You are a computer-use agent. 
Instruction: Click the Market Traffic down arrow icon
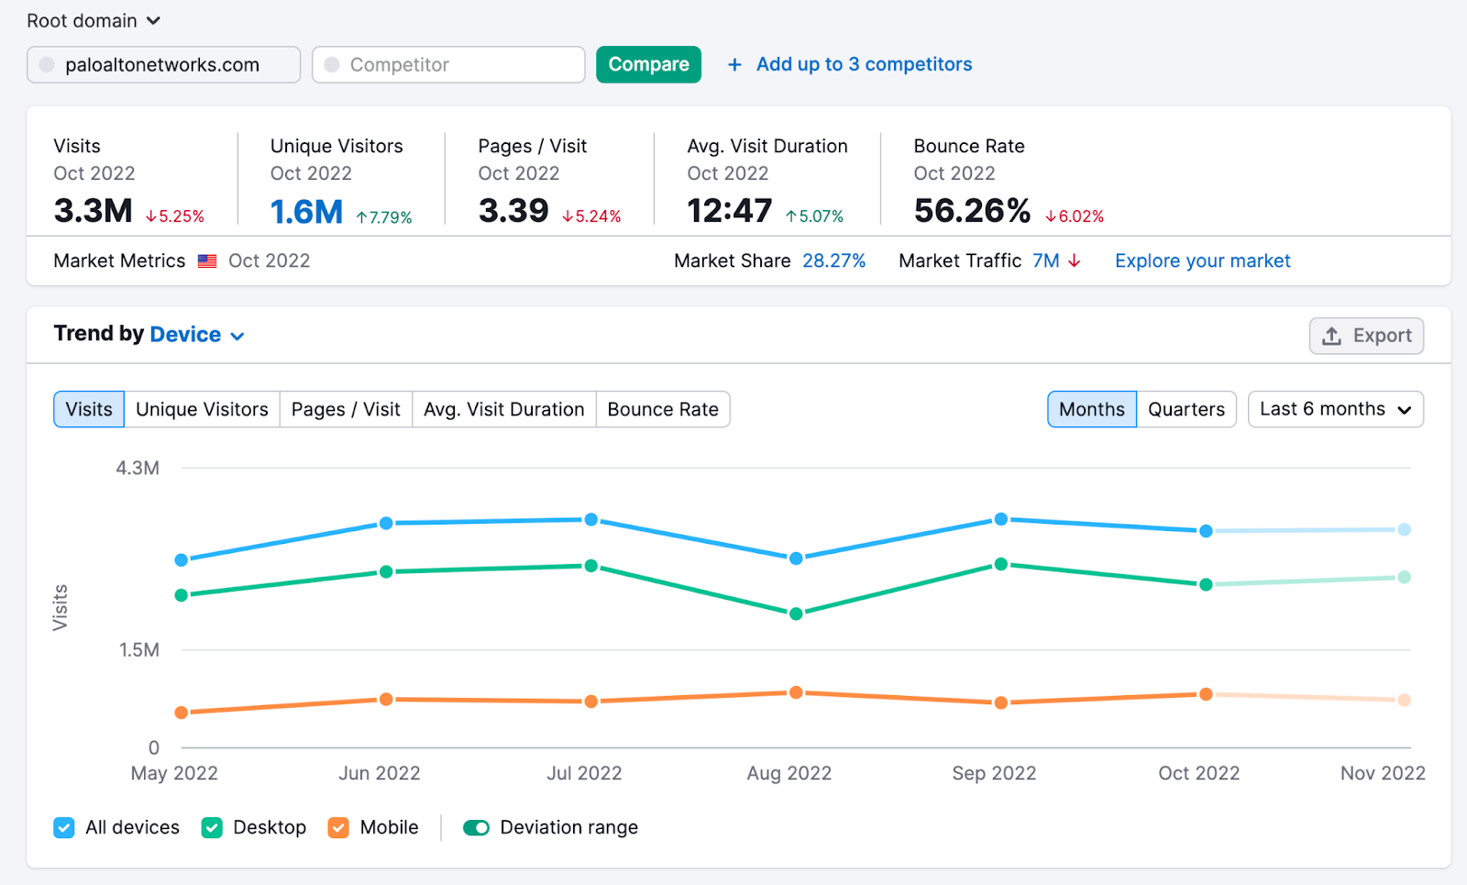(1075, 261)
